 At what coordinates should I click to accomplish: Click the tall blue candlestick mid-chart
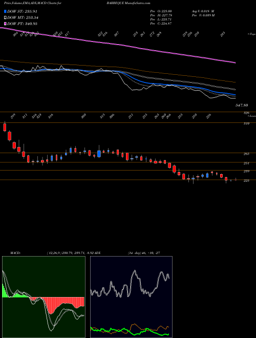click(99, 154)
